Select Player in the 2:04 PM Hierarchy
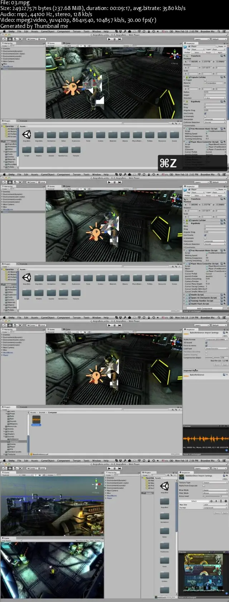The height and width of the screenshot is (602, 229). [5, 355]
